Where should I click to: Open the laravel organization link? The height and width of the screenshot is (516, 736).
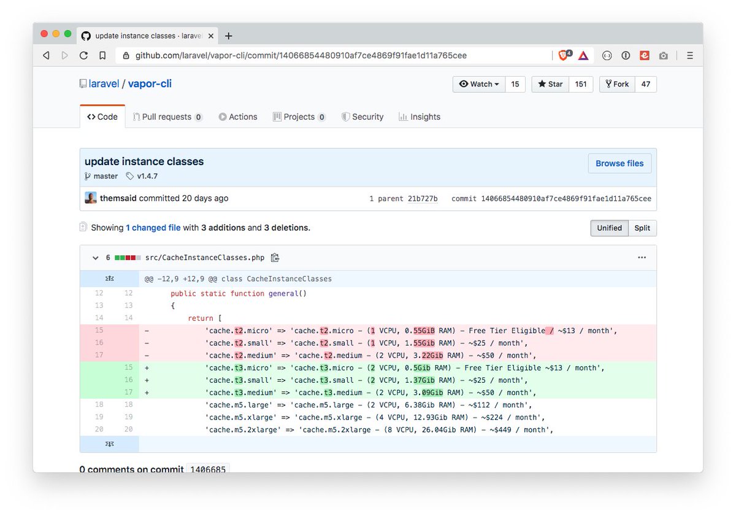click(x=104, y=83)
